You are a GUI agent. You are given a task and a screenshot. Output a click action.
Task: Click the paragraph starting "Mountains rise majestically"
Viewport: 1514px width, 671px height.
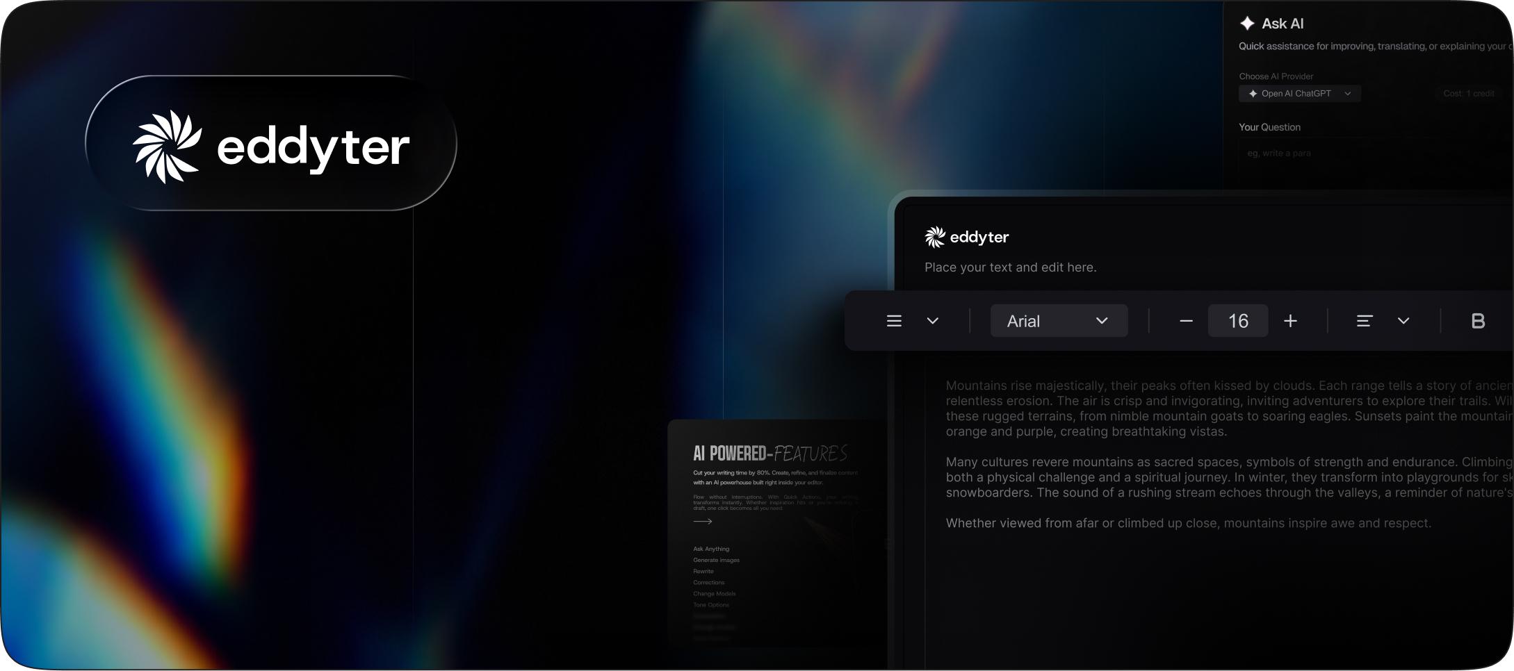[1229, 408]
